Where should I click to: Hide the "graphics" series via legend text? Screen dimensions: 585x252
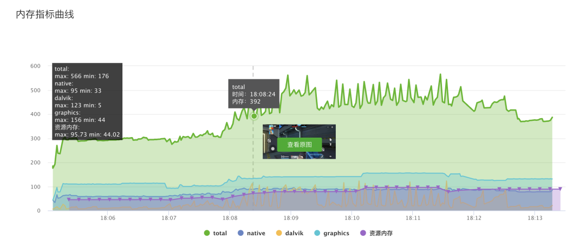coord(336,234)
